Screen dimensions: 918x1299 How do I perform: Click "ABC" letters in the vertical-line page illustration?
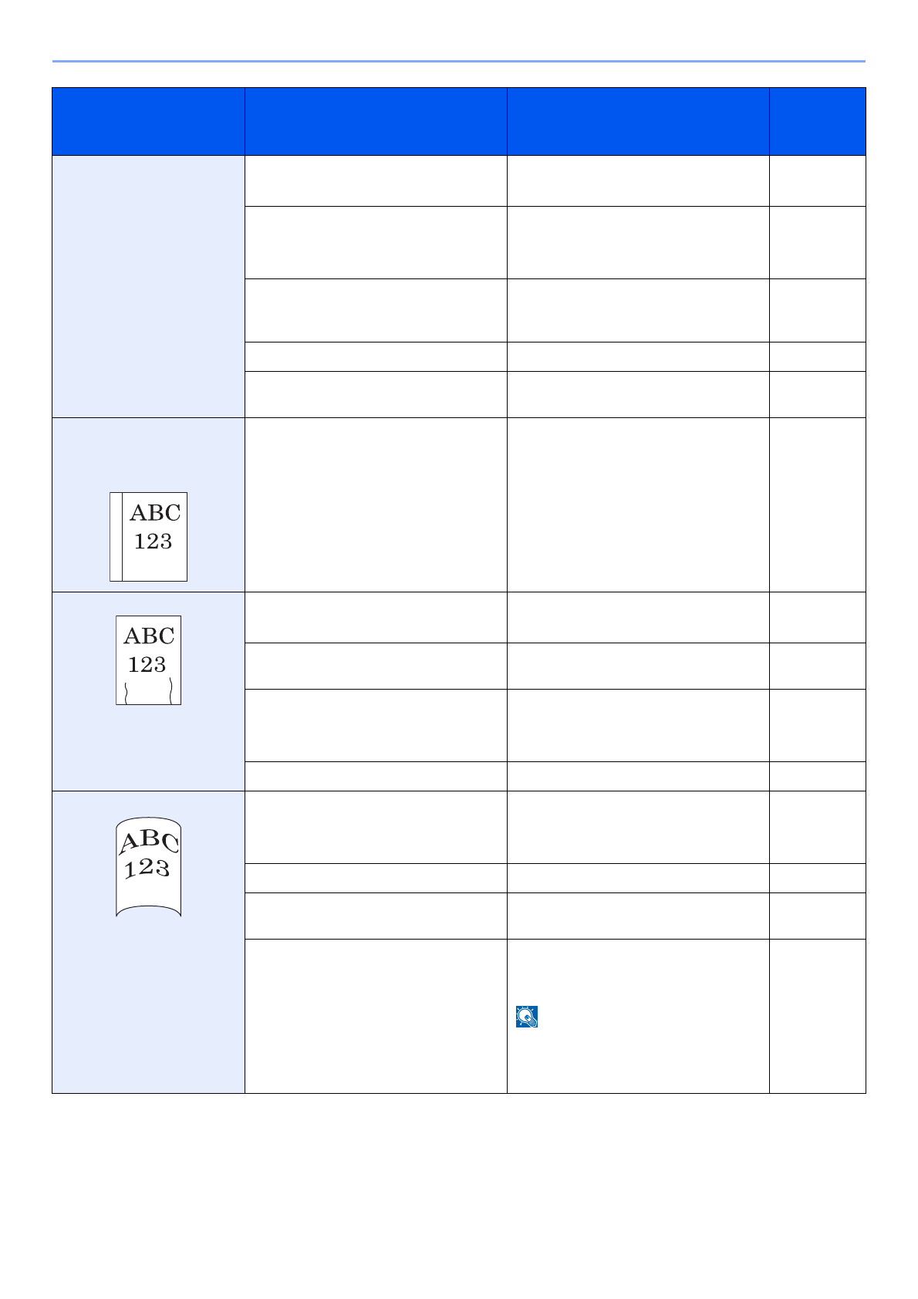point(155,513)
